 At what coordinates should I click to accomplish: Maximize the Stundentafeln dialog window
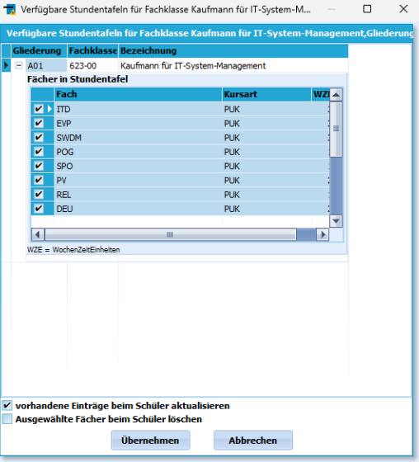point(367,9)
